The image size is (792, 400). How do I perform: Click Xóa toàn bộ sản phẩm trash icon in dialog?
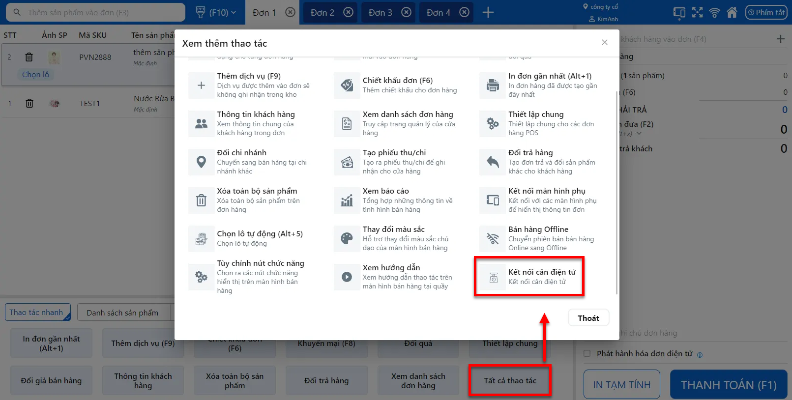tap(201, 200)
